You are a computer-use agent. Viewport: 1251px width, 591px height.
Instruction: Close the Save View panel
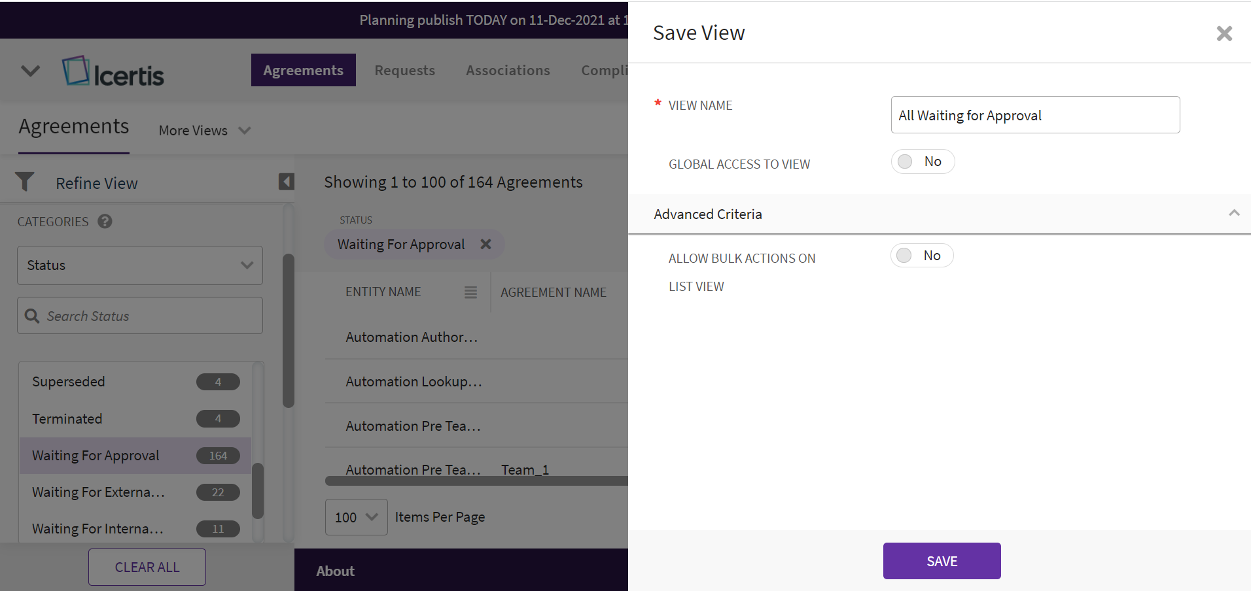1224,33
